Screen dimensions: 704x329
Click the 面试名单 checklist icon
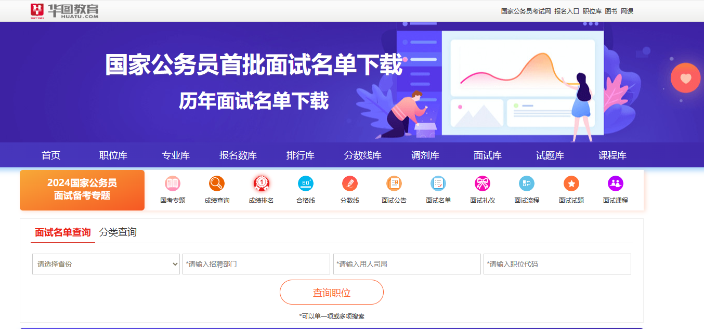(438, 183)
